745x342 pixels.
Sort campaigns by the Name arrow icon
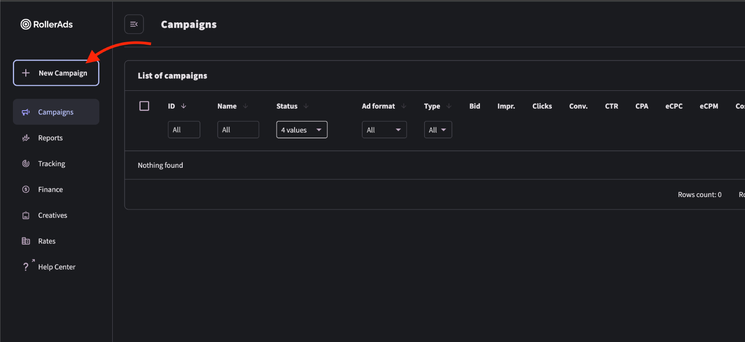click(245, 106)
